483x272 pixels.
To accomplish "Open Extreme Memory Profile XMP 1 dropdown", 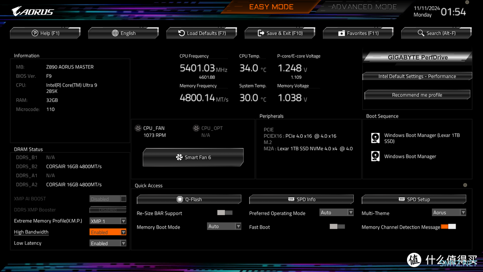I will 108,221.
